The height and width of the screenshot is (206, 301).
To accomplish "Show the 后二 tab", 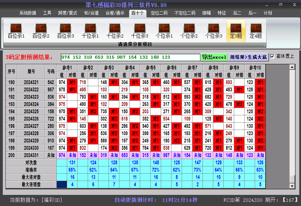I will pos(237,13).
